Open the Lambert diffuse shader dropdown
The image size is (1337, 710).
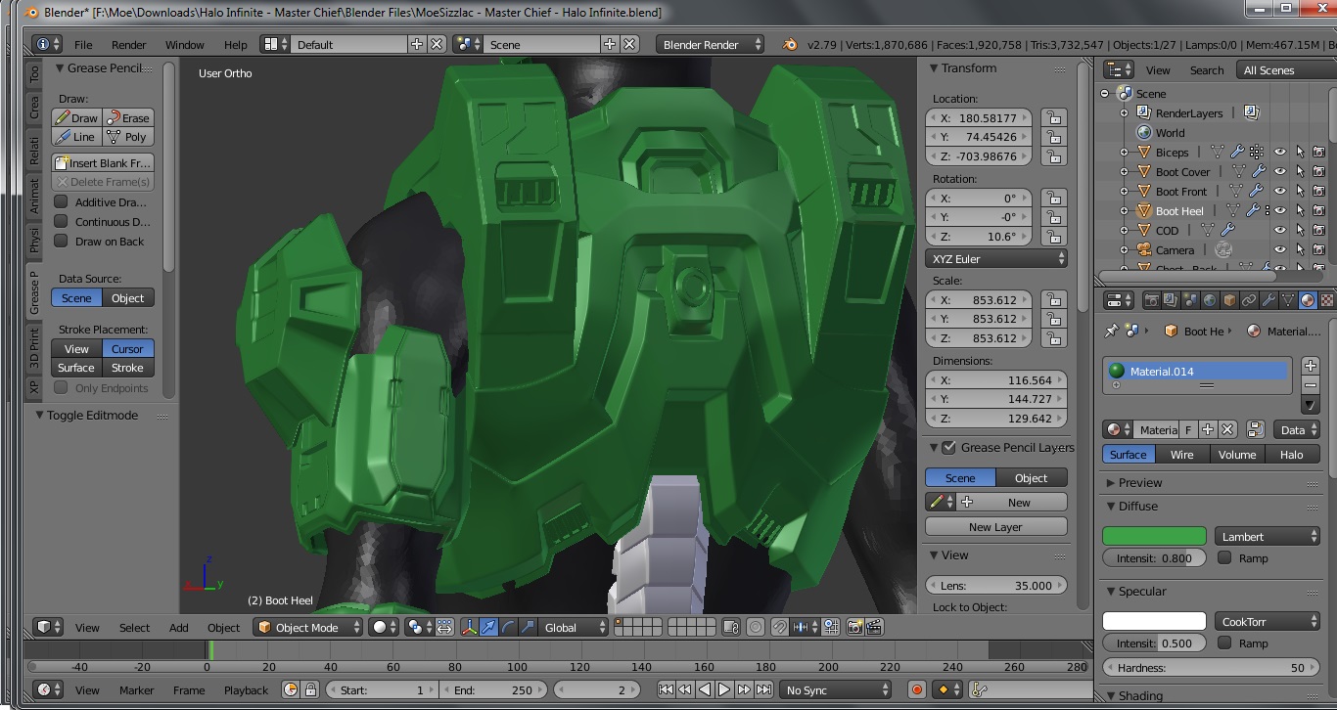coord(1268,537)
